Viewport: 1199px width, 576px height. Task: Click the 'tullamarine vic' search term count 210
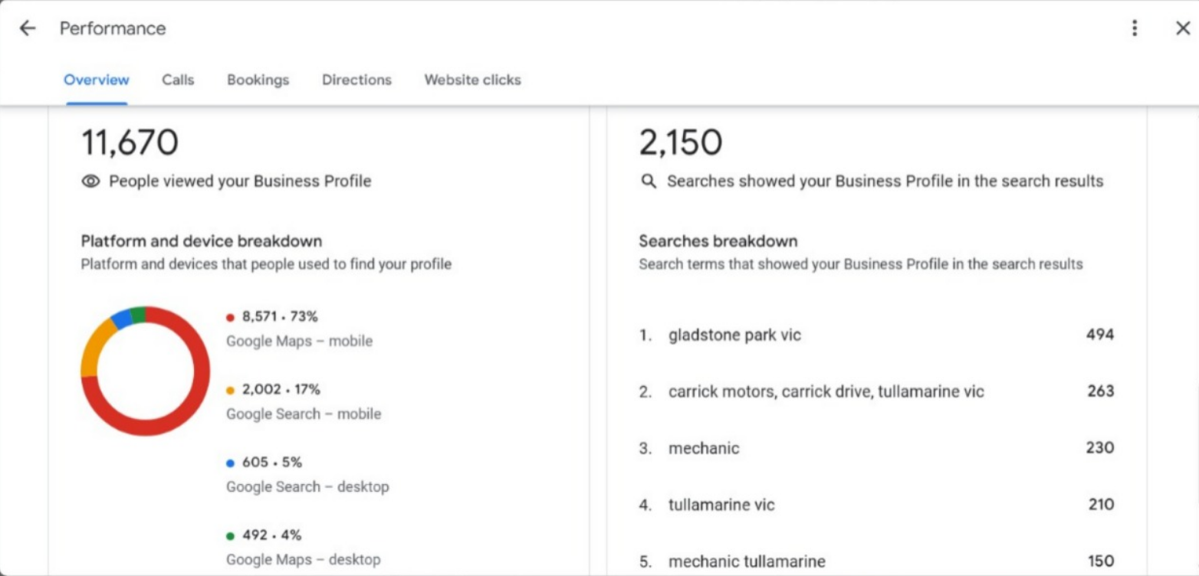click(1101, 505)
